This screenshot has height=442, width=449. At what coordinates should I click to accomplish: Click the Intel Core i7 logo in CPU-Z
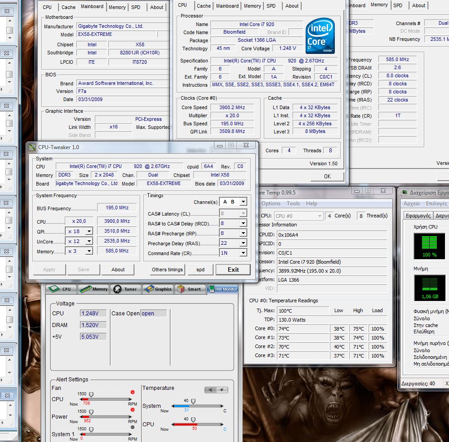coord(320,36)
